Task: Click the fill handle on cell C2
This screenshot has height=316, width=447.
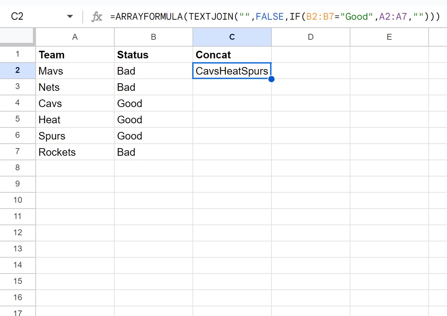Action: 271,79
